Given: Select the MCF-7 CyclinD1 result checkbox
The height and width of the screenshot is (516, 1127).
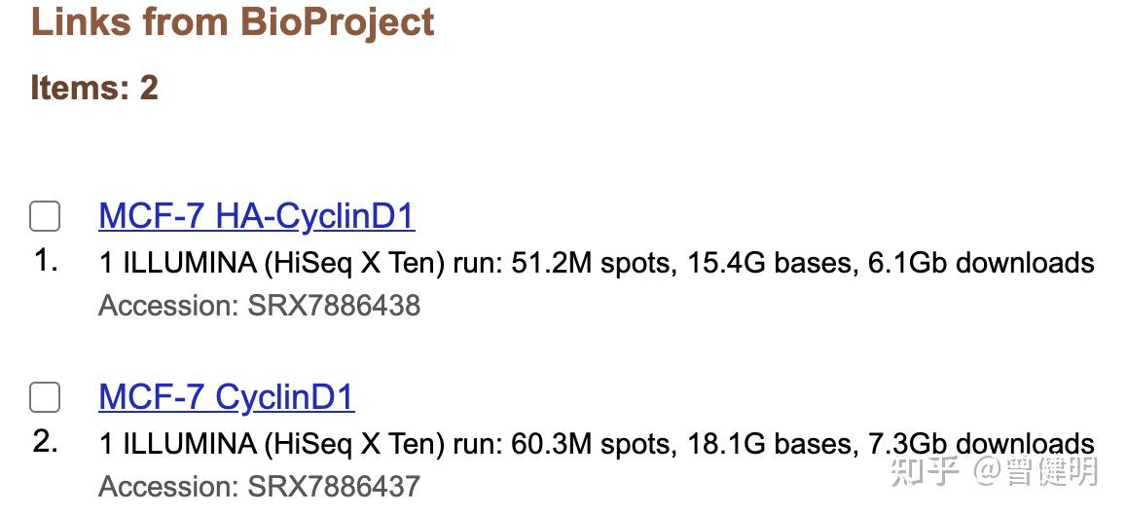Looking at the screenshot, I should [45, 397].
